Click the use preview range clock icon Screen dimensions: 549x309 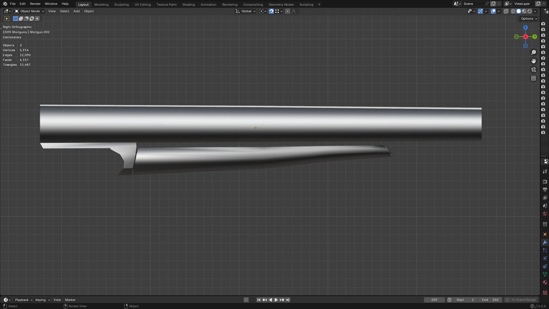click(x=449, y=300)
